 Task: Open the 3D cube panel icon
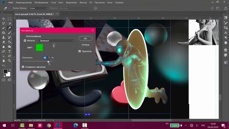coord(226,63)
